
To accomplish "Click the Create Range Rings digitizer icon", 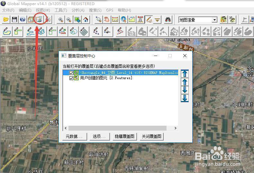I will click(x=73, y=31).
